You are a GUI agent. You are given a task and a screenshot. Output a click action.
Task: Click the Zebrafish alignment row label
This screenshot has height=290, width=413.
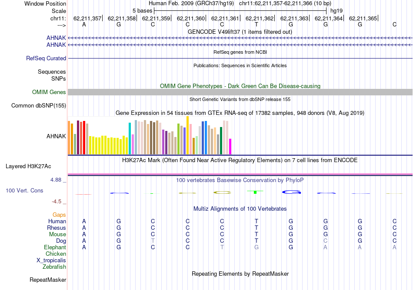54,267
